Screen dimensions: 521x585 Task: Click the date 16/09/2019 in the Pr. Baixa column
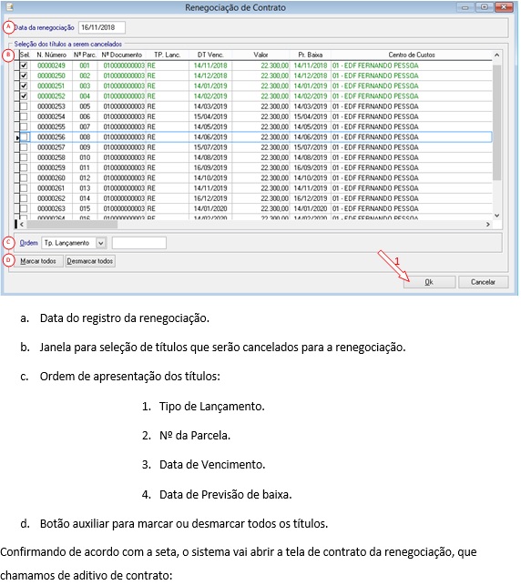[311, 167]
